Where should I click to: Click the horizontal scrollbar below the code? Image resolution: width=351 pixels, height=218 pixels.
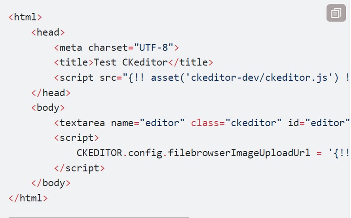[x=99, y=217]
